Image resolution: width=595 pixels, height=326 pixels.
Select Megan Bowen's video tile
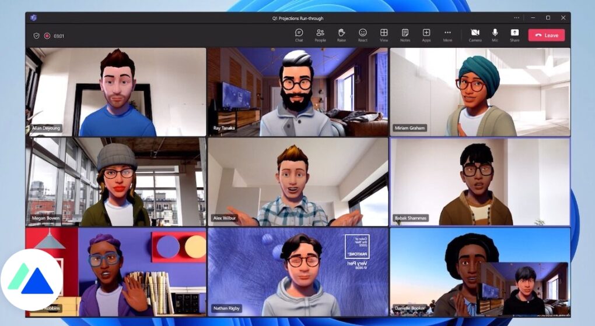pos(116,182)
